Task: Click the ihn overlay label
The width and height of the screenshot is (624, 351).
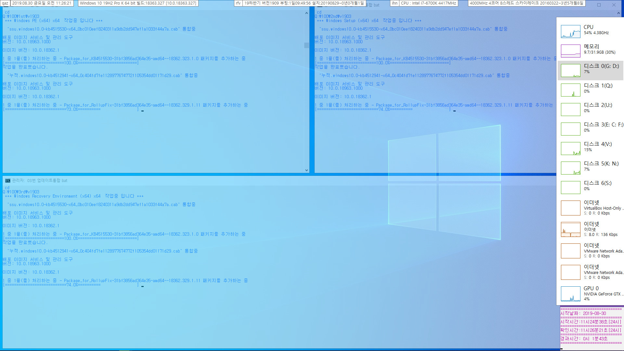Action: point(395,3)
